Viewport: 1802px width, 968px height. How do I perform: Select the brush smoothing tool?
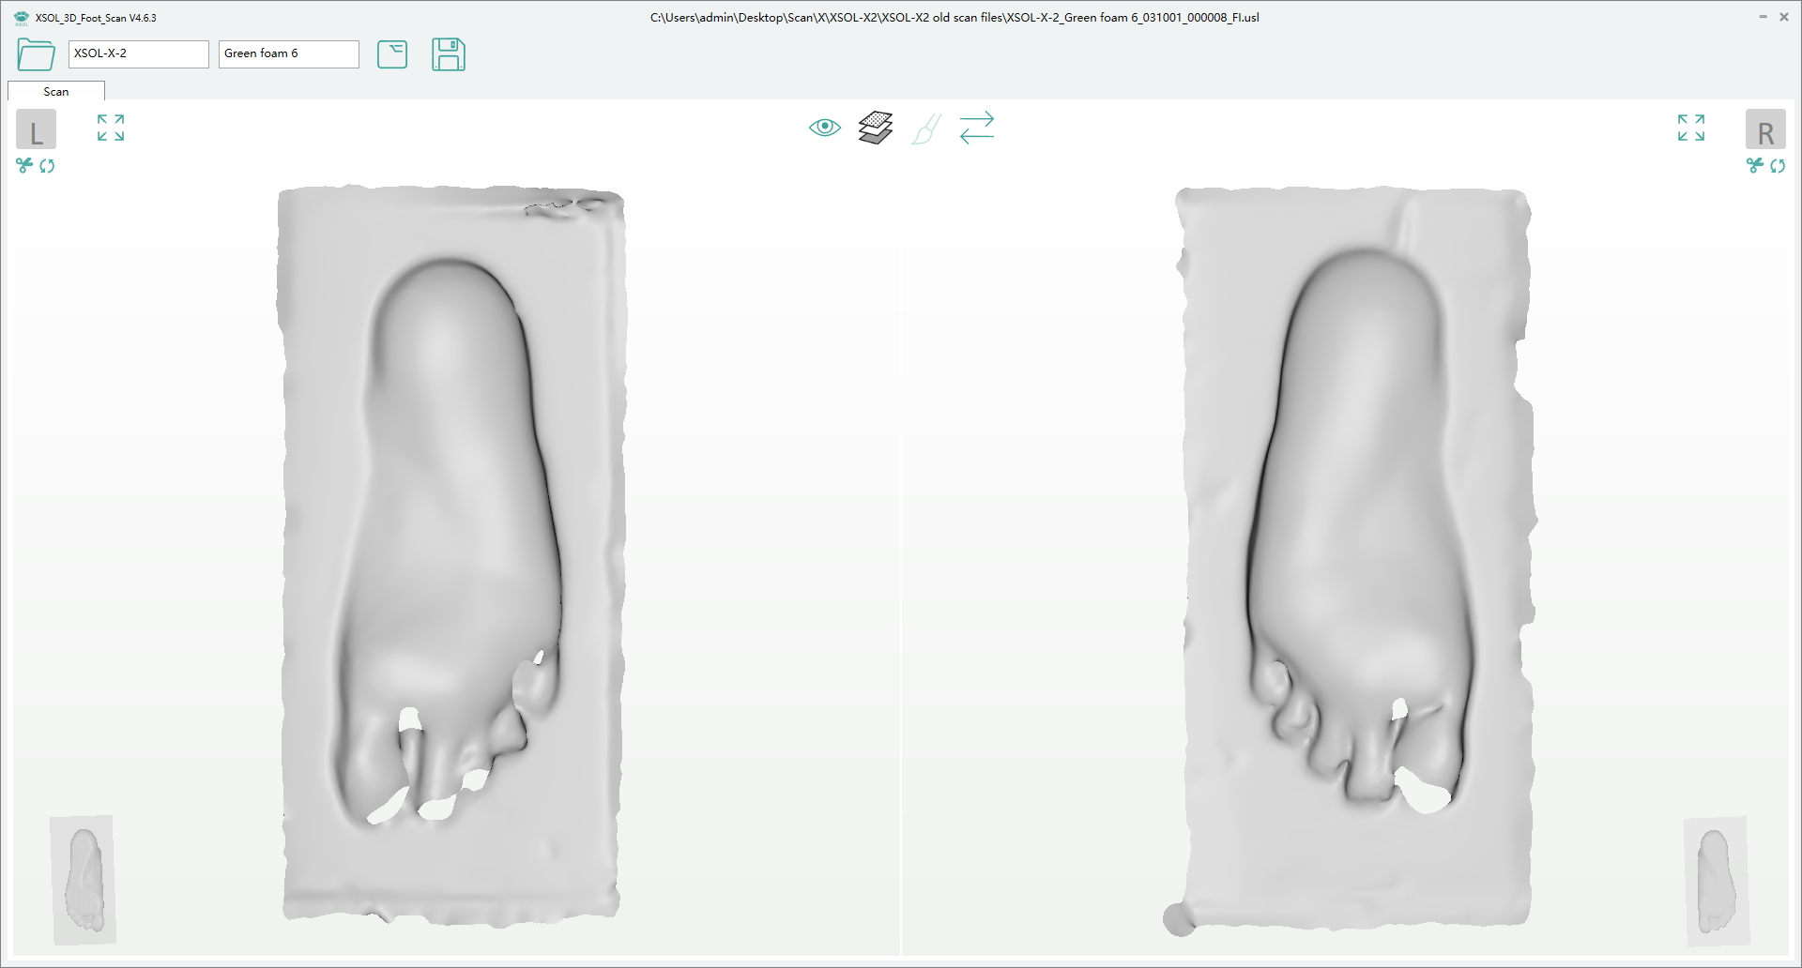pos(925,129)
